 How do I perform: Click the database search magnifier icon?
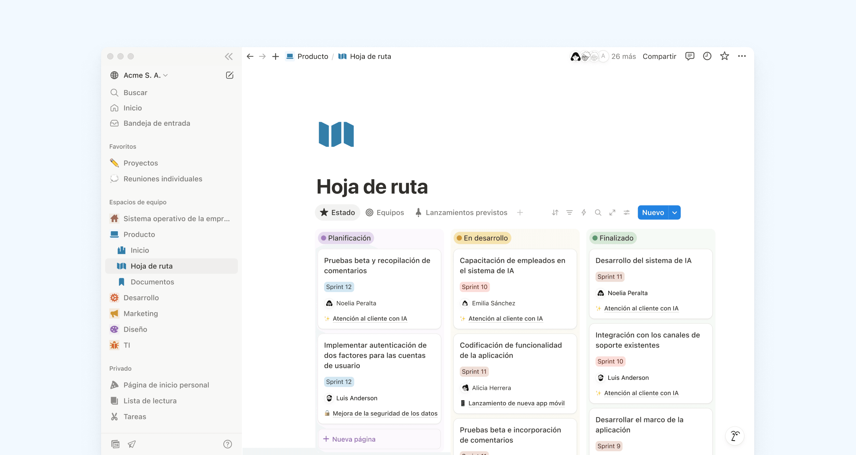598,212
